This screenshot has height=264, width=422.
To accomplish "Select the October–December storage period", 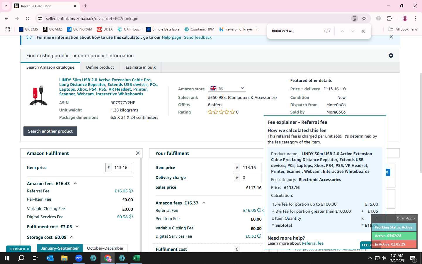I will (105, 248).
